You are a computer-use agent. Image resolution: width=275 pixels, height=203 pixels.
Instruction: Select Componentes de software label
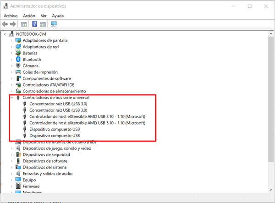pyautogui.click(x=47, y=78)
